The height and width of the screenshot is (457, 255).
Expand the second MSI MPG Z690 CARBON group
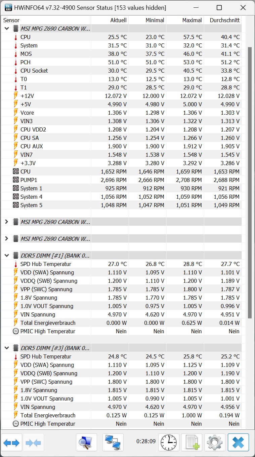click(6, 222)
